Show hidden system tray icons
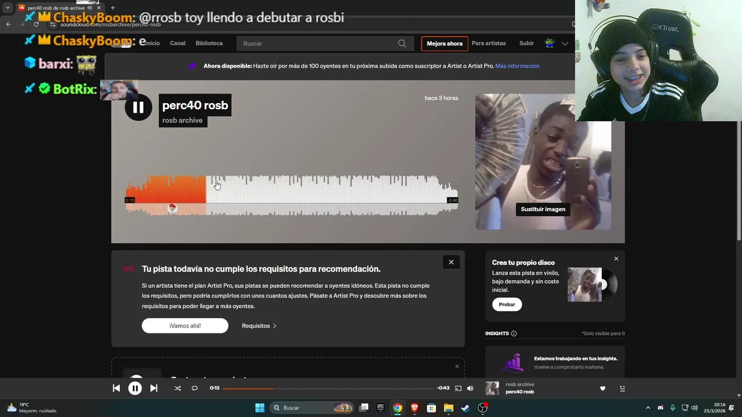Screen dimensions: 742x417 coord(648,408)
